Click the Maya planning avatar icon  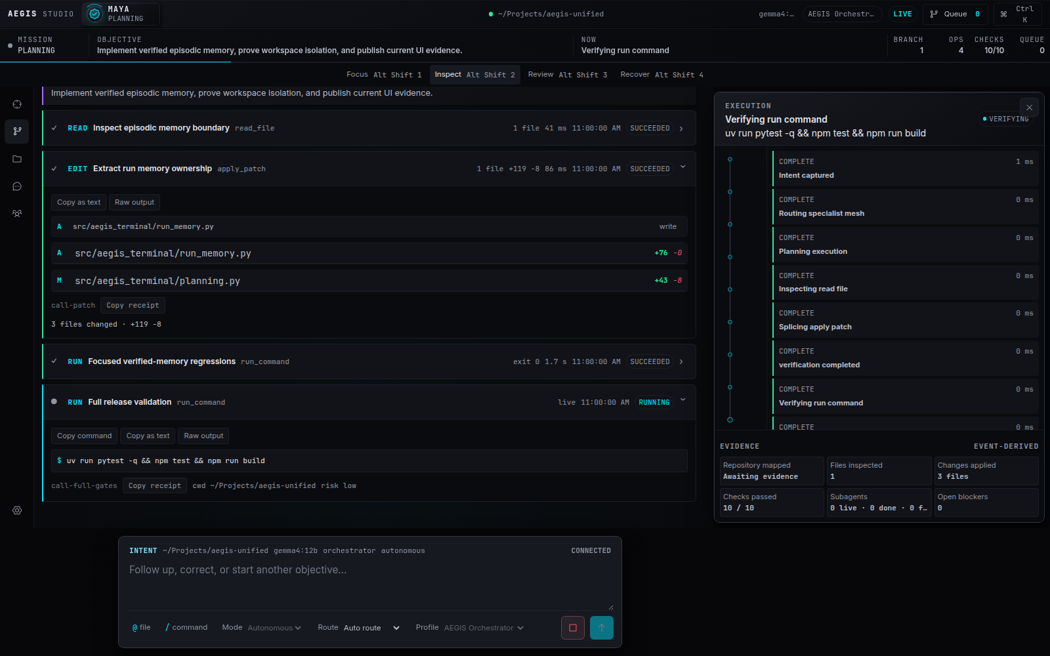(x=95, y=14)
